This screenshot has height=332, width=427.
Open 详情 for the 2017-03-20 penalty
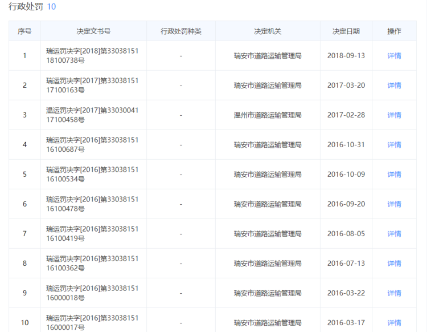(x=394, y=86)
